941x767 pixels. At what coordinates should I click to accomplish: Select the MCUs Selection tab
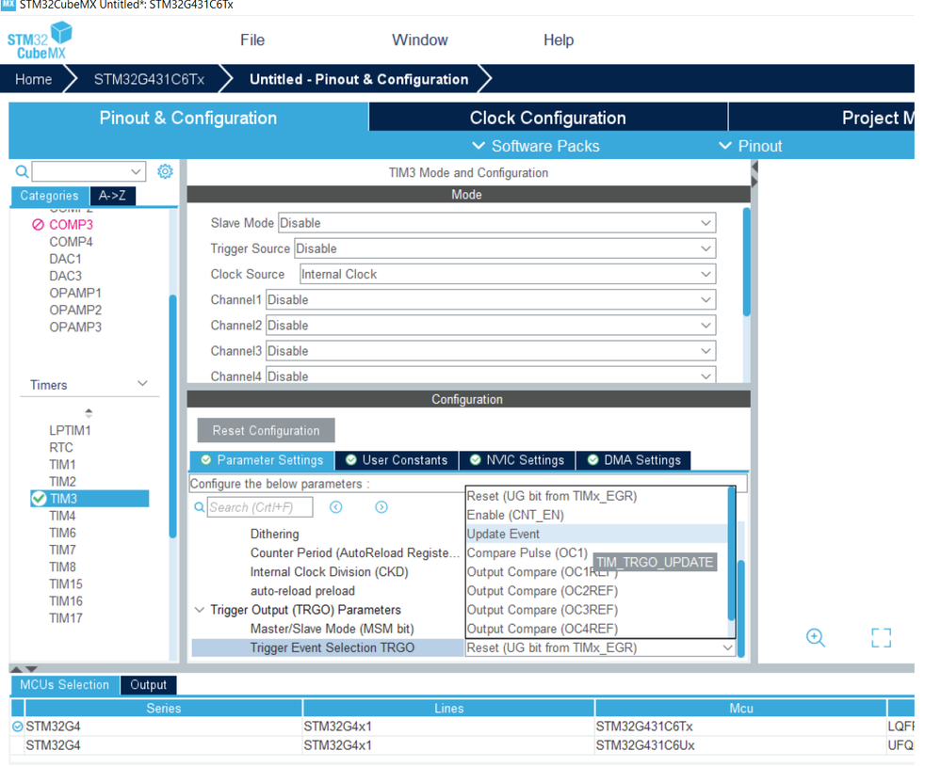point(65,685)
